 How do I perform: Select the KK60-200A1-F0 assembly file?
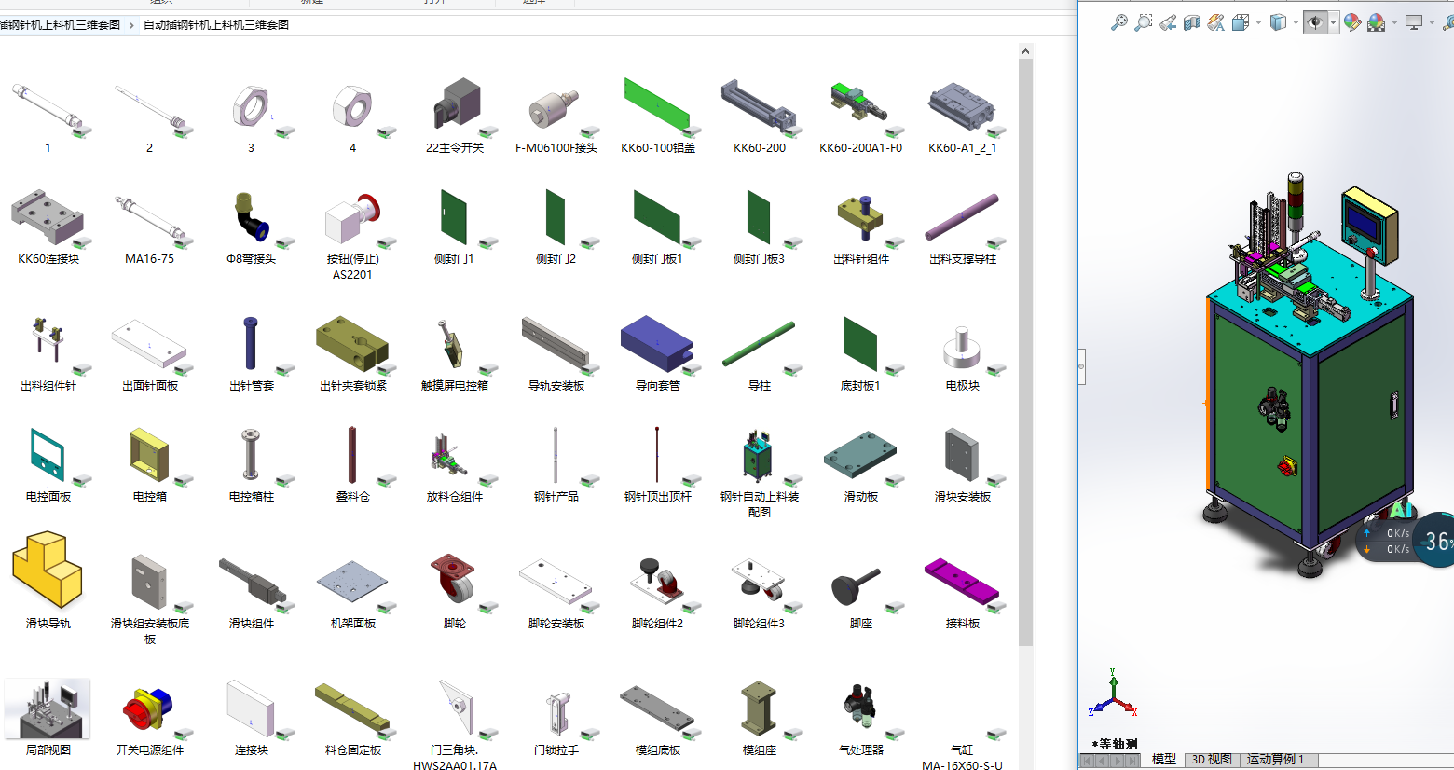861,116
